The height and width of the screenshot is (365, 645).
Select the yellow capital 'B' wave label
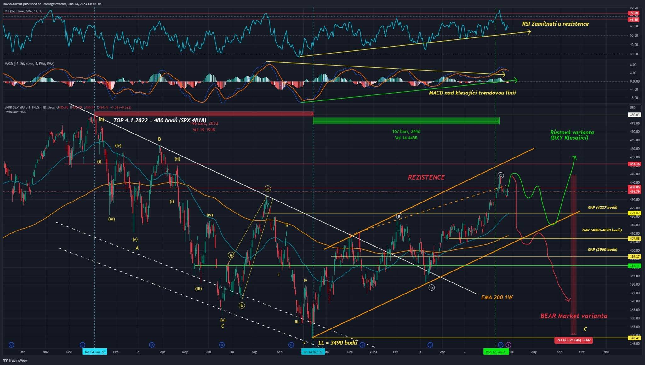click(x=160, y=139)
